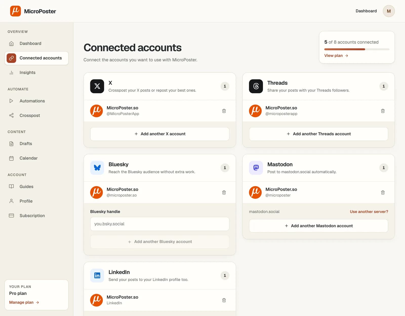The image size is (405, 316).
Task: Add another Threads account
Action: (318, 134)
